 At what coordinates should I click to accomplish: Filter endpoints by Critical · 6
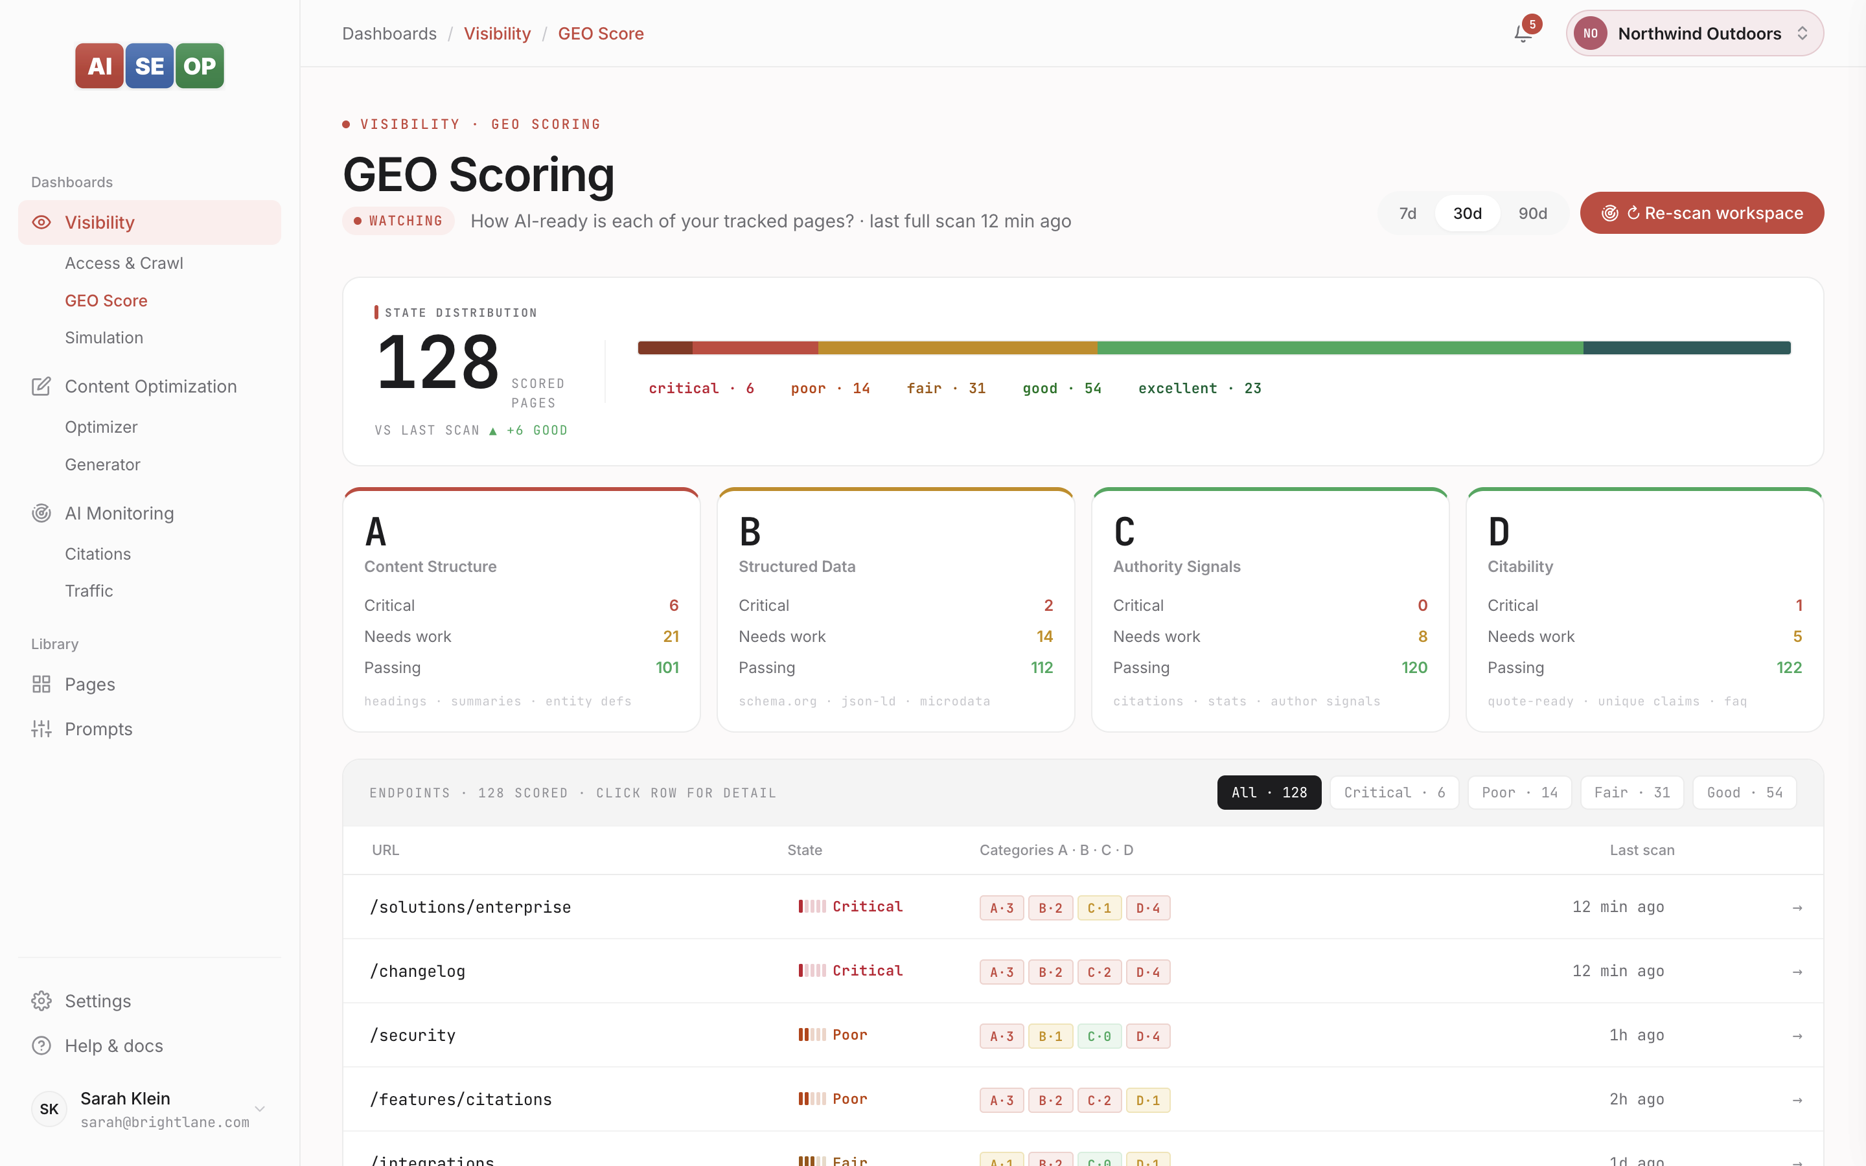1394,792
